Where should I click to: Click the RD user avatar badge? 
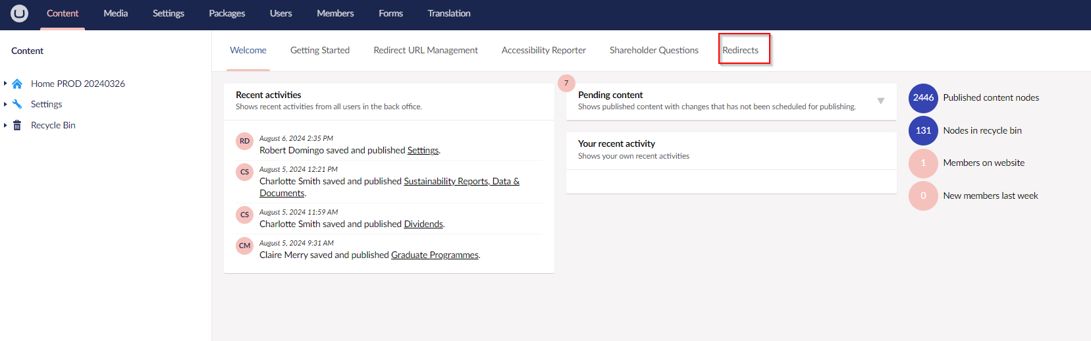[245, 141]
